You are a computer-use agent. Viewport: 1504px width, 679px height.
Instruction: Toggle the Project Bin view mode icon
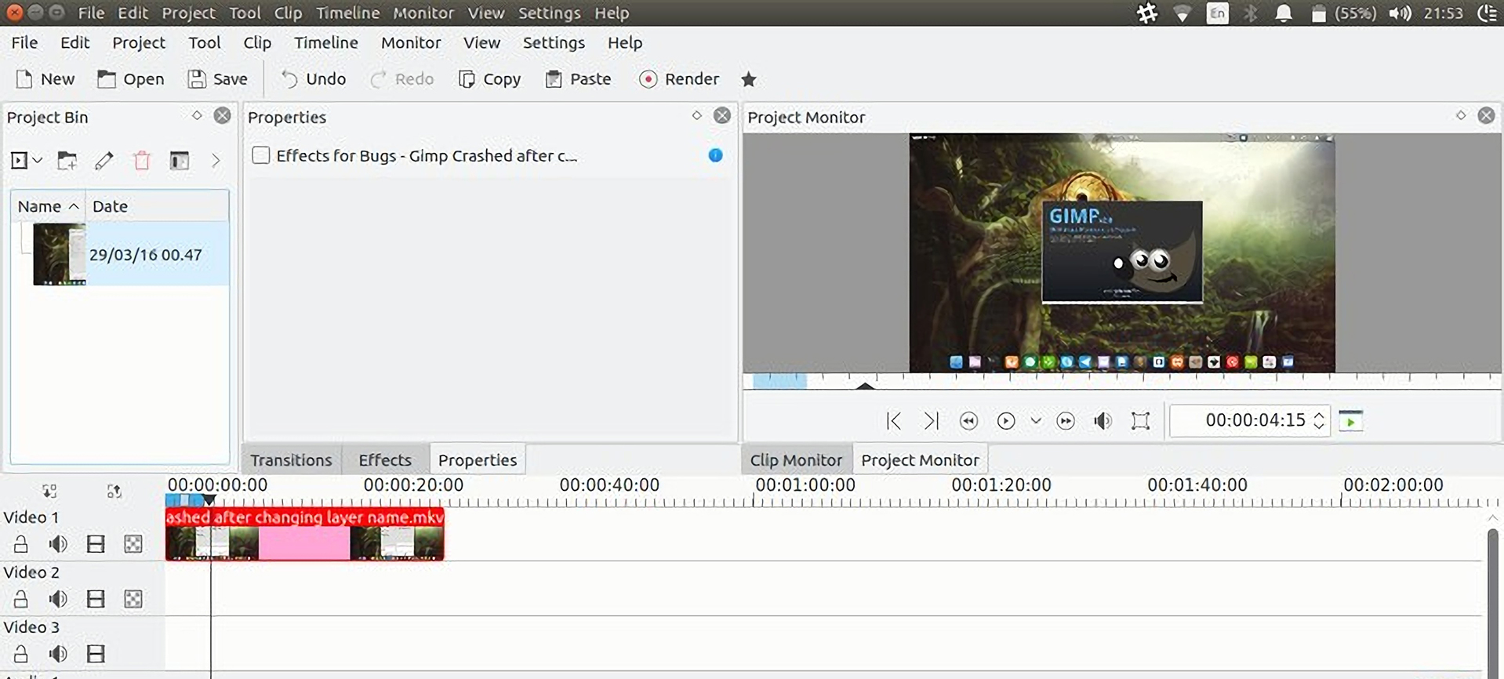tap(180, 161)
